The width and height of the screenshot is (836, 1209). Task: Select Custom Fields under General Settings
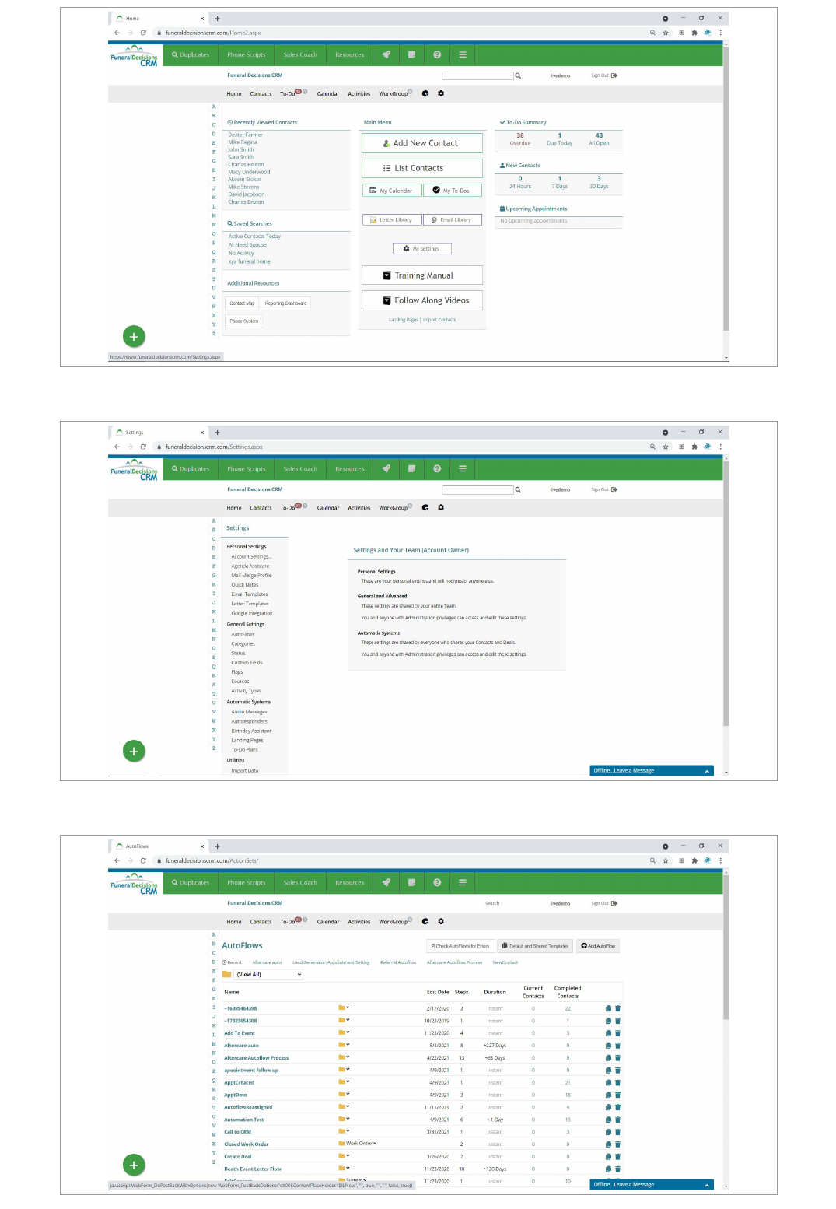[x=247, y=663]
